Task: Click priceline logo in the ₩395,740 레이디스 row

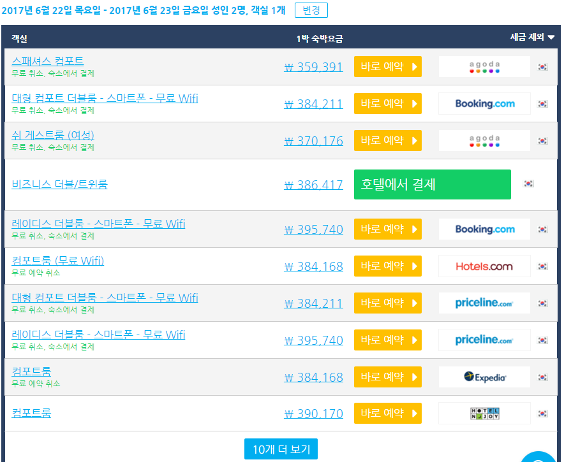Action: (x=484, y=340)
